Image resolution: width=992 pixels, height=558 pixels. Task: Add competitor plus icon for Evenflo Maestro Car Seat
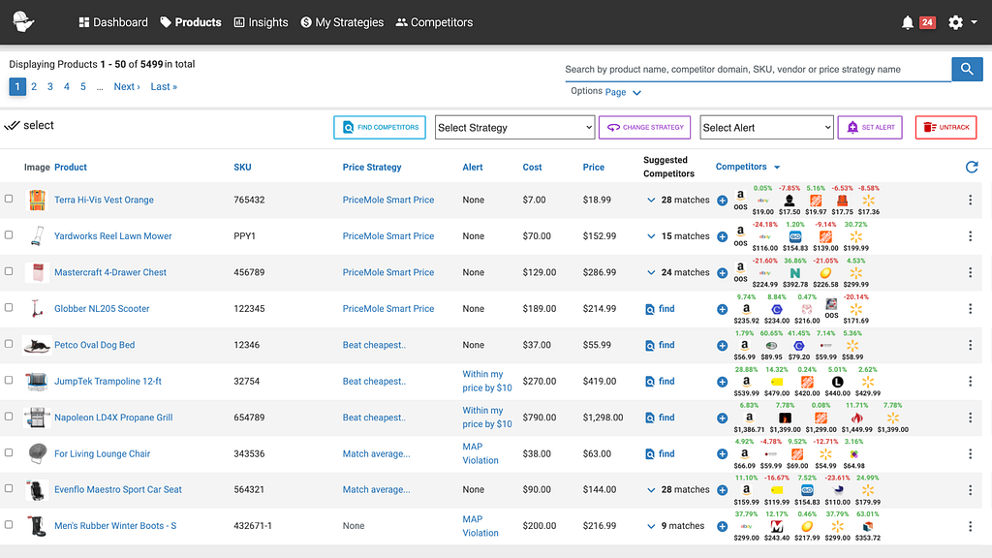tap(722, 490)
